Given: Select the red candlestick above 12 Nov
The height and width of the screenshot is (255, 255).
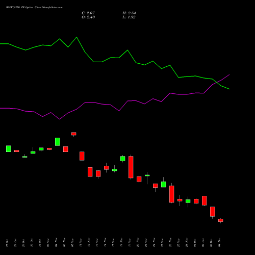Looking at the screenshot, I should pyautogui.click(x=90, y=172).
